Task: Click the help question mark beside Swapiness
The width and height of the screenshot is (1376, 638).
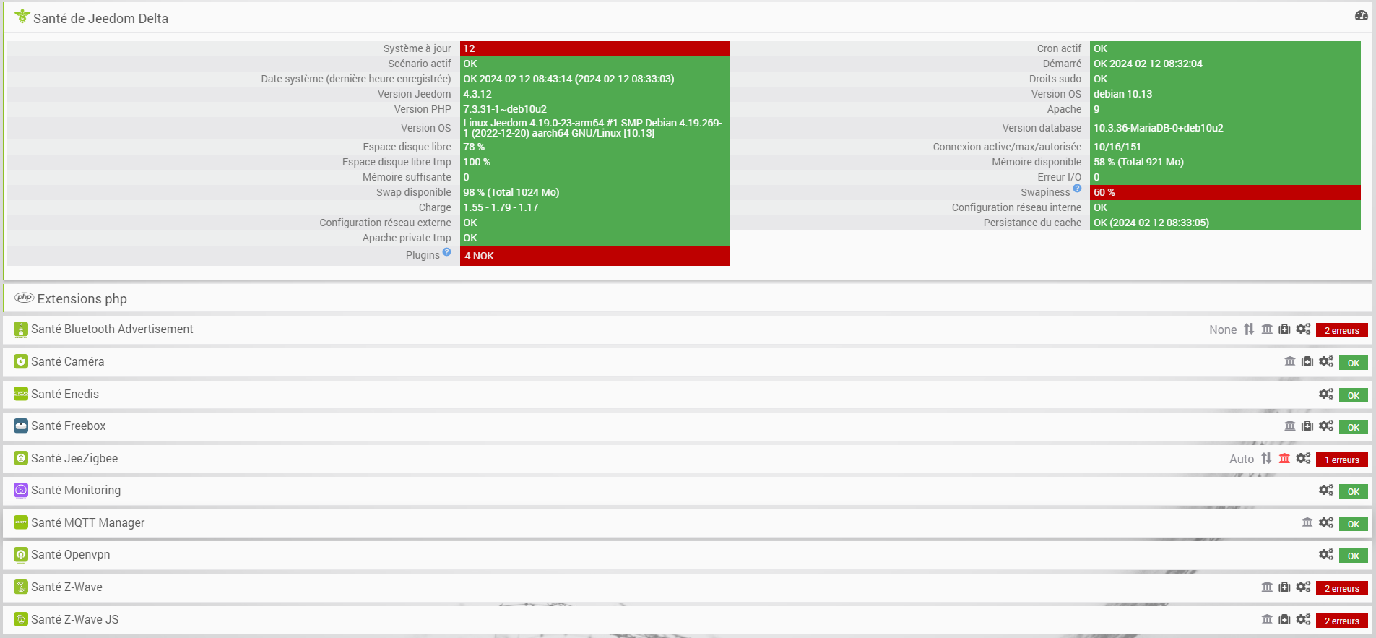Action: coord(1077,189)
